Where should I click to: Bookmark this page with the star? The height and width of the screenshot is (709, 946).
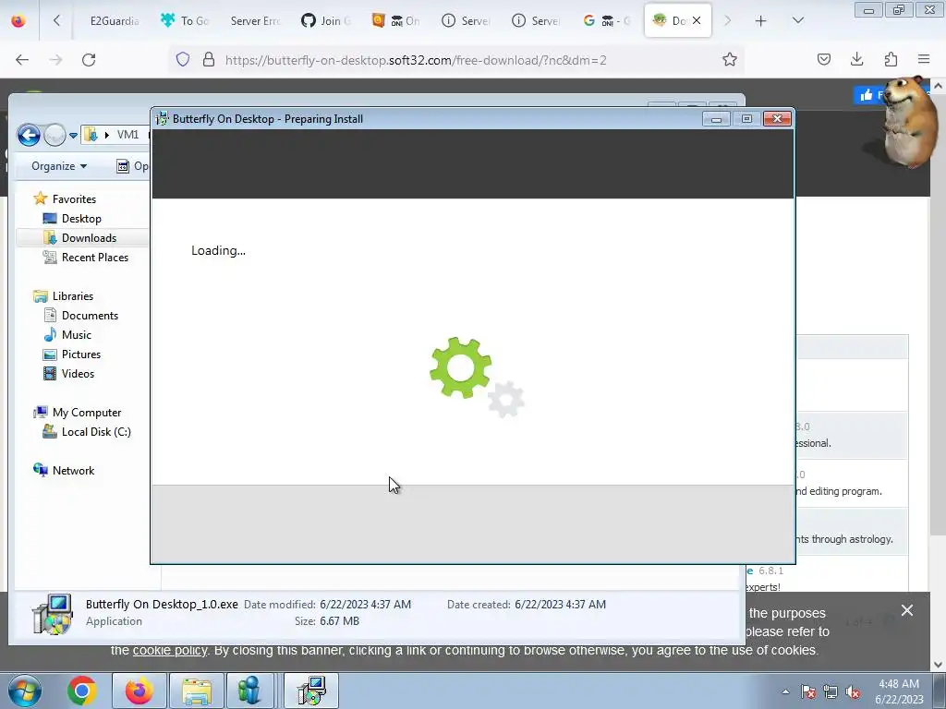730,60
